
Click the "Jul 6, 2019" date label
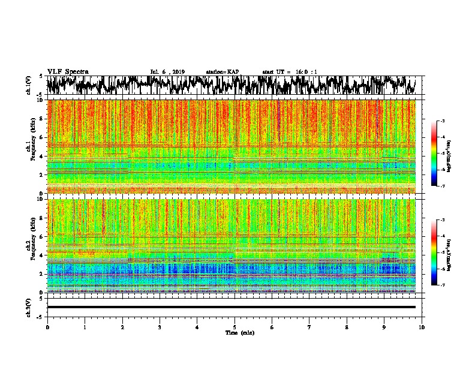point(167,72)
